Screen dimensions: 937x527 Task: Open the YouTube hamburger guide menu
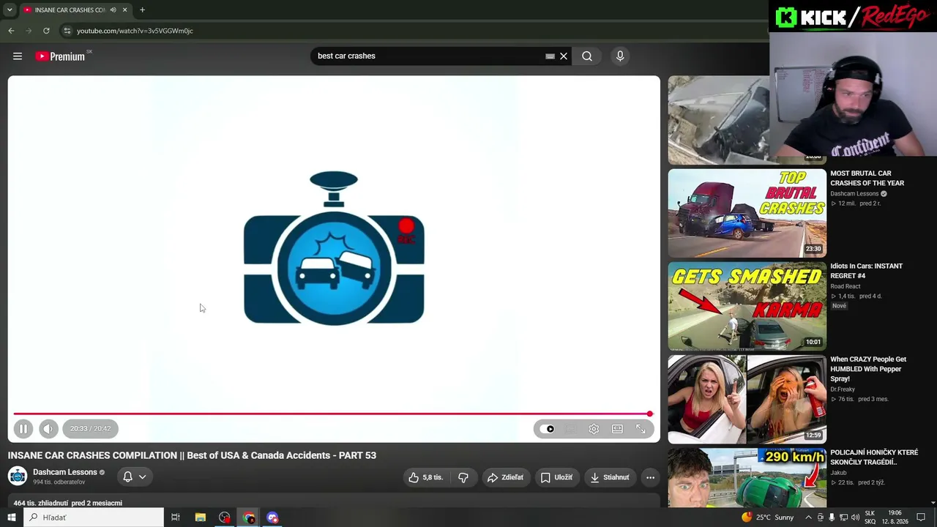coord(18,56)
